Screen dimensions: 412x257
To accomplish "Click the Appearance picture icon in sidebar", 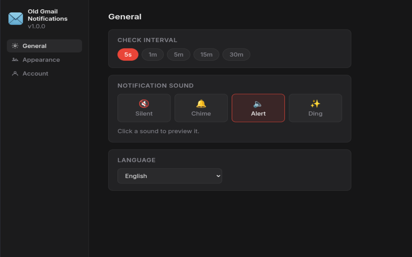I will (15, 60).
